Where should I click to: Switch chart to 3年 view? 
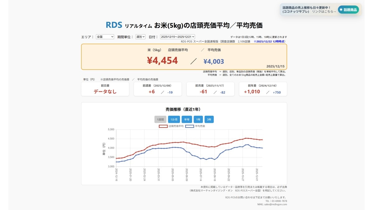(209, 119)
